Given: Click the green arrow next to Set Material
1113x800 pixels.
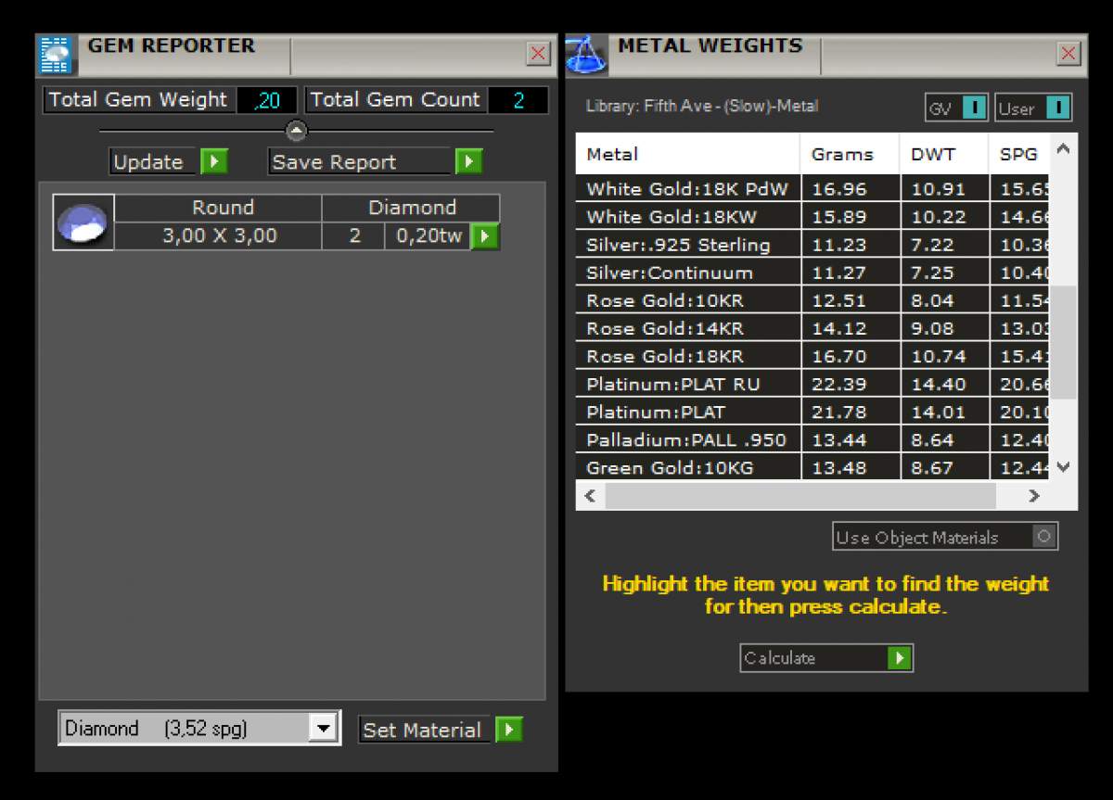Looking at the screenshot, I should pos(508,730).
